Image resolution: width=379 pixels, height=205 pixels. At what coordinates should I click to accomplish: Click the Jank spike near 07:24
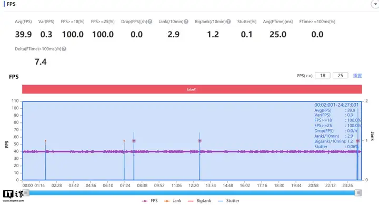tap(124, 140)
